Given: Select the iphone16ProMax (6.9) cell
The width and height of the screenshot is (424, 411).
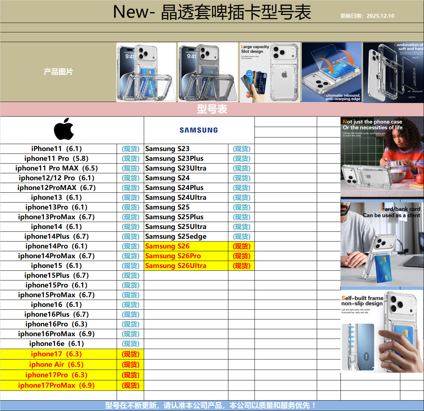Looking at the screenshot, I should point(58,334).
